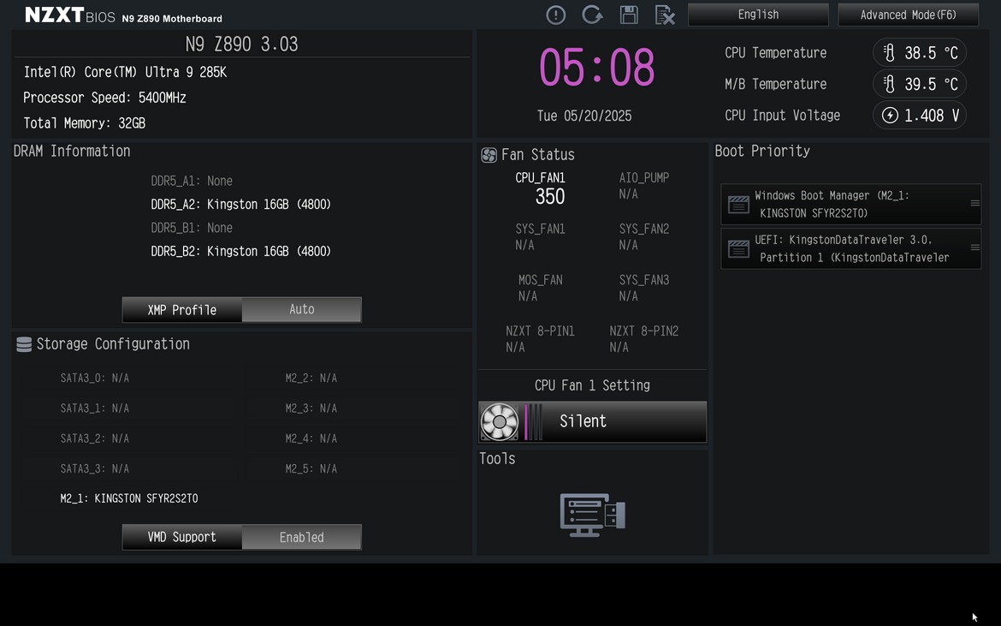The image size is (1001, 626).
Task: Switch to Advanced Mode (F6)
Action: (x=908, y=15)
